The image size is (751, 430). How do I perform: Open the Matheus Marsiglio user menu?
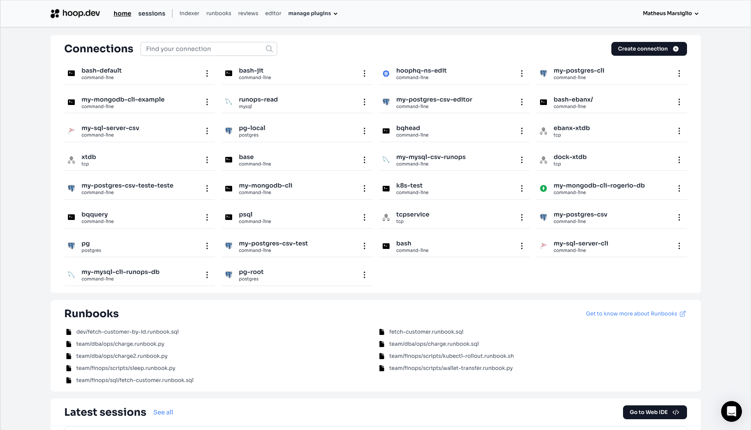point(670,13)
